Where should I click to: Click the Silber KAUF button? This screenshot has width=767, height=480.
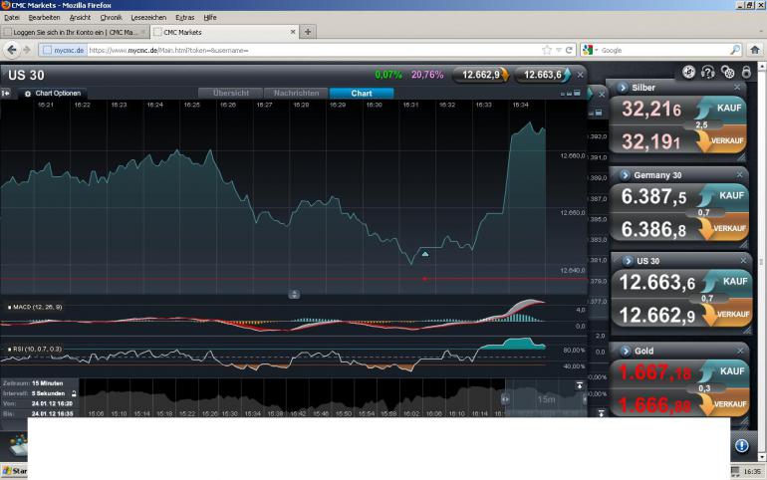pyautogui.click(x=722, y=108)
